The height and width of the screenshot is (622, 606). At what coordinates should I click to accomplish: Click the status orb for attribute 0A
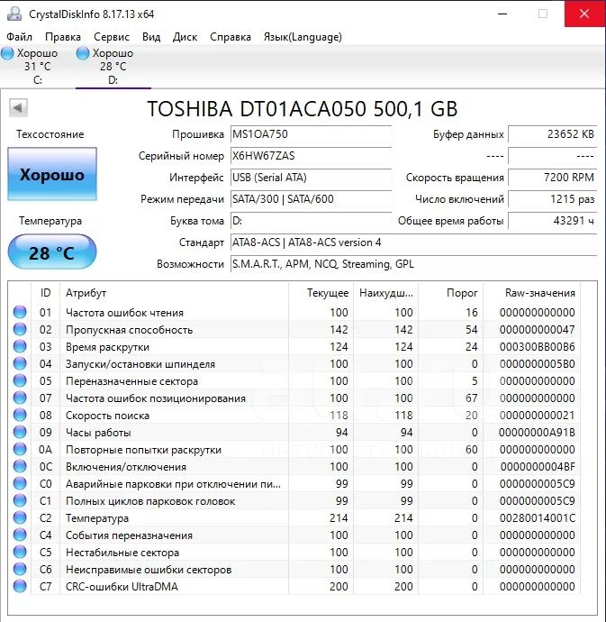20,449
